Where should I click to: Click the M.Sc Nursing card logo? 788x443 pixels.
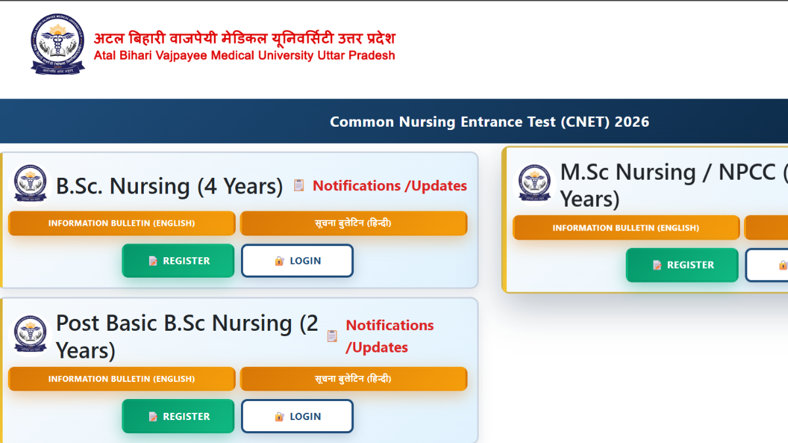(x=535, y=183)
